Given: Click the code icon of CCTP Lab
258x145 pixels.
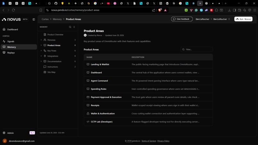Looking at the screenshot, I should [x=88, y=122].
